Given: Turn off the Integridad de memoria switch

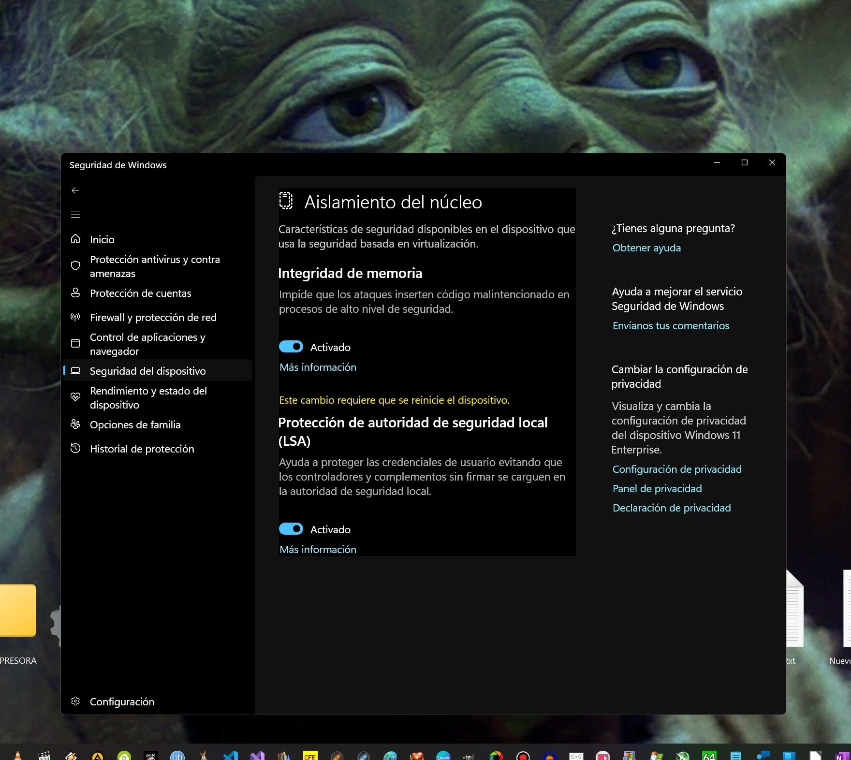Looking at the screenshot, I should click(x=291, y=347).
